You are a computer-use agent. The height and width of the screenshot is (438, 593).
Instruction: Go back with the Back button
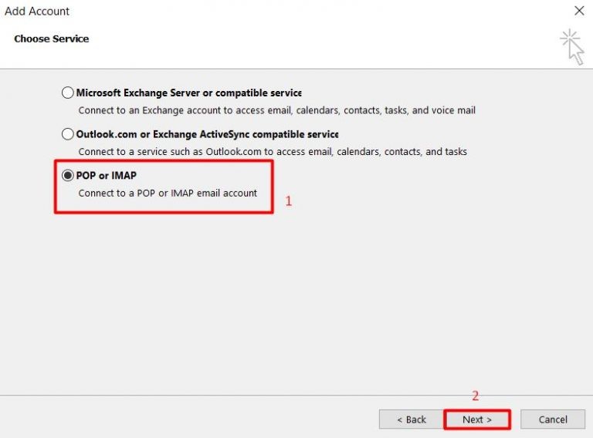(411, 419)
